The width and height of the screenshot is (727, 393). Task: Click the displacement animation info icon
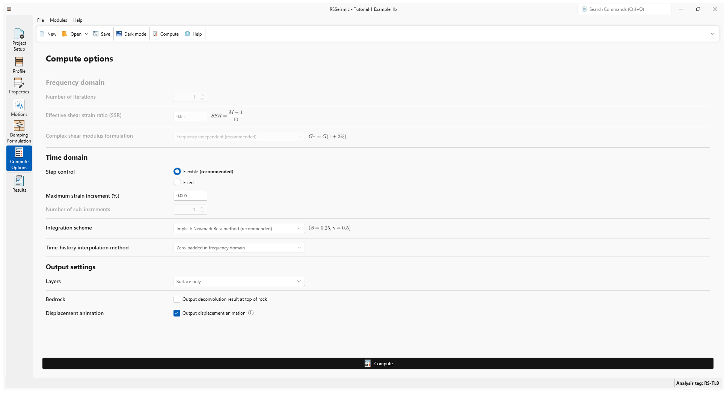[251, 313]
